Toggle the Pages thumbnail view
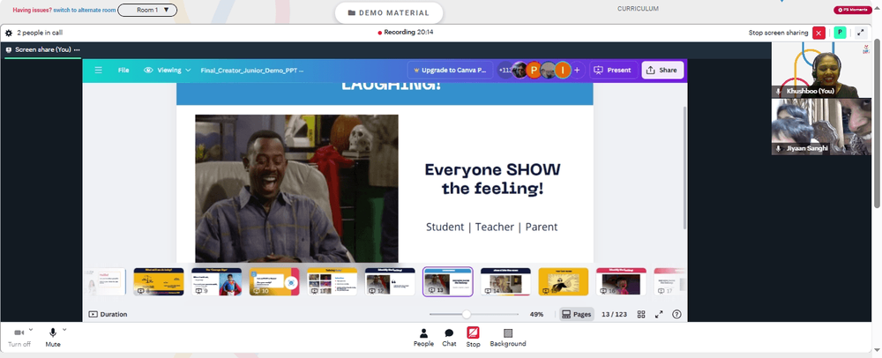Viewport: 882px width, 358px height. click(x=577, y=314)
